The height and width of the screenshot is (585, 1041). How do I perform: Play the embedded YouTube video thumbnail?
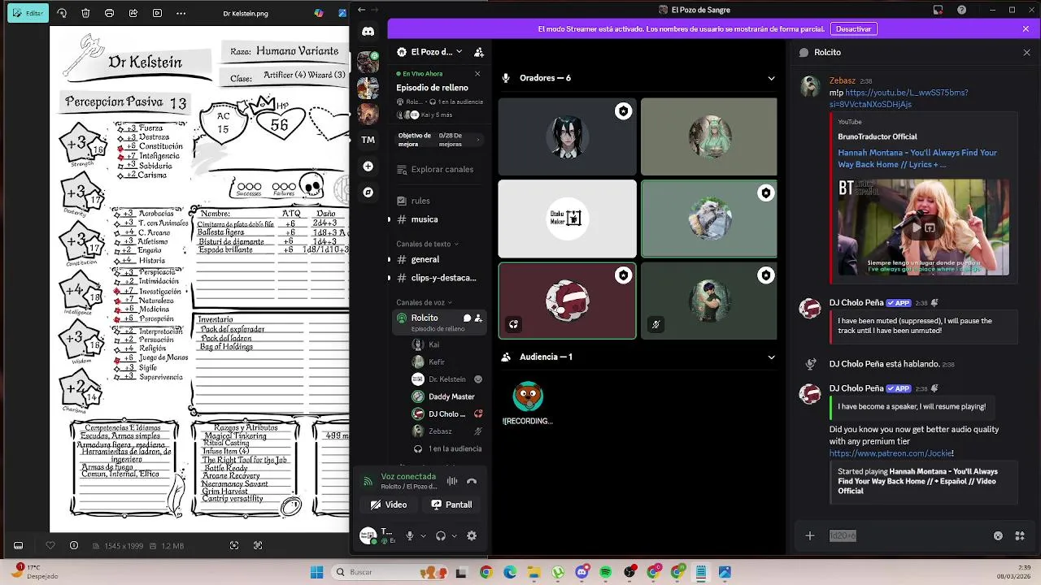coord(924,227)
